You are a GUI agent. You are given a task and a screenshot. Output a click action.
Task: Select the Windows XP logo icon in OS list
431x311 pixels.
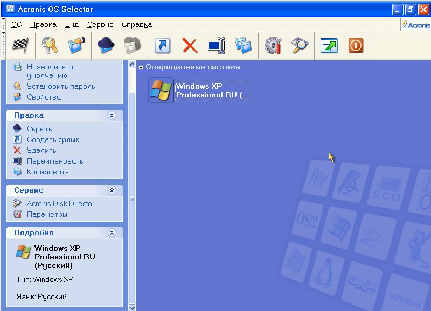click(161, 90)
